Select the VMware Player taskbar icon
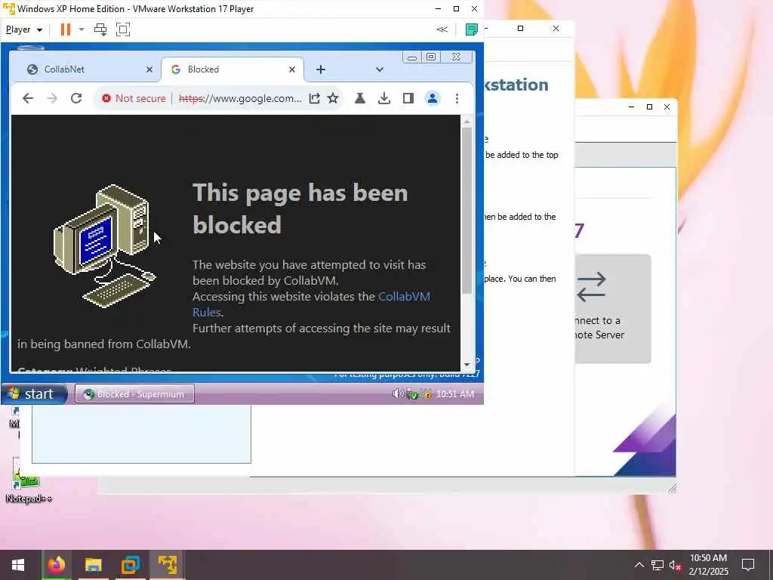The height and width of the screenshot is (580, 773). click(x=168, y=565)
